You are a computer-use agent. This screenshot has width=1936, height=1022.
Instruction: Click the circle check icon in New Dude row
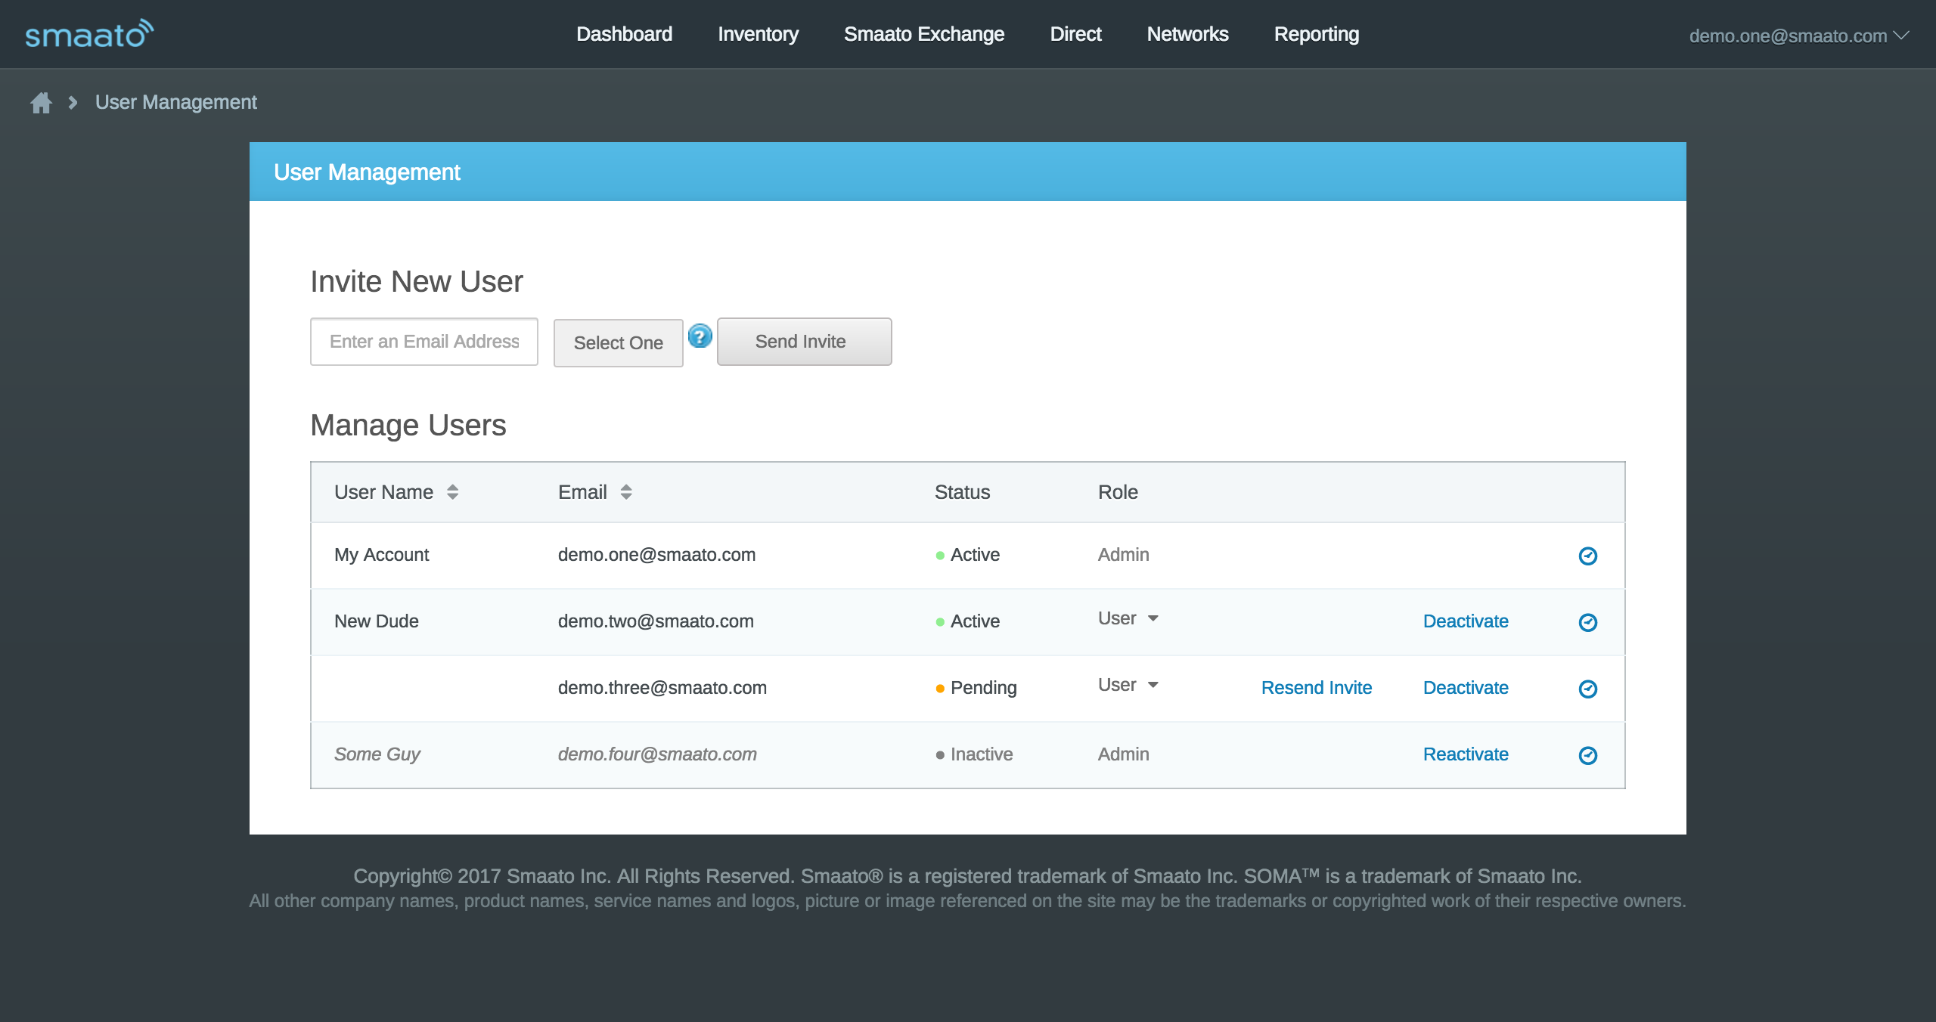point(1587,622)
